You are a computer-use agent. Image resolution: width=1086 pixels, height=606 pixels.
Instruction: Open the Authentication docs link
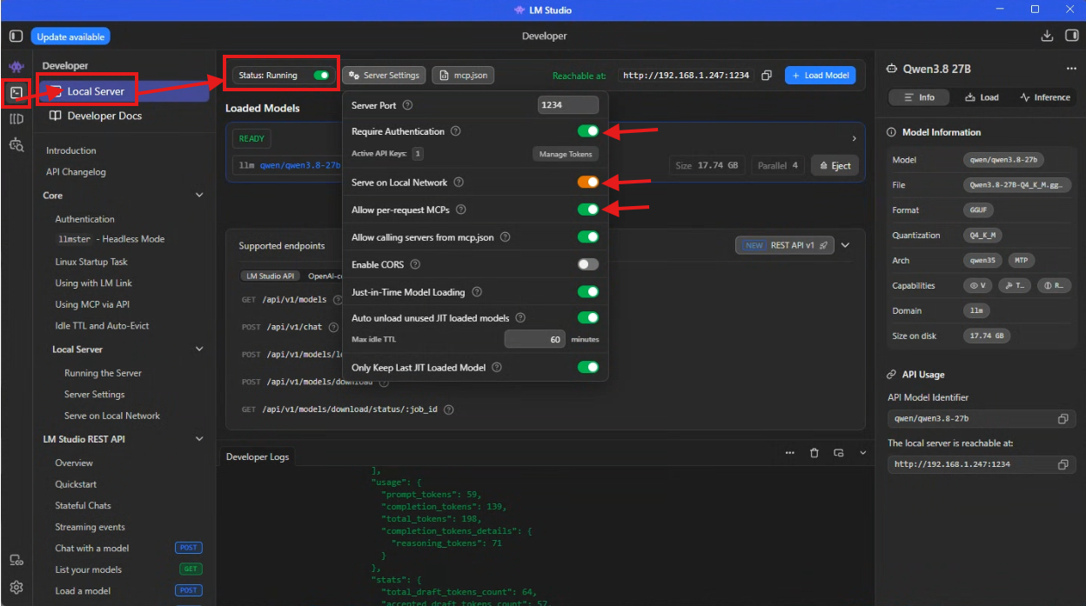[x=84, y=219]
